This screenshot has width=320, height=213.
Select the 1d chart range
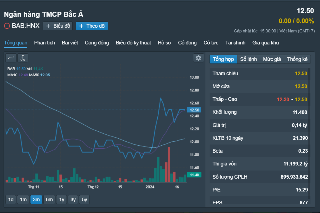tap(11, 200)
